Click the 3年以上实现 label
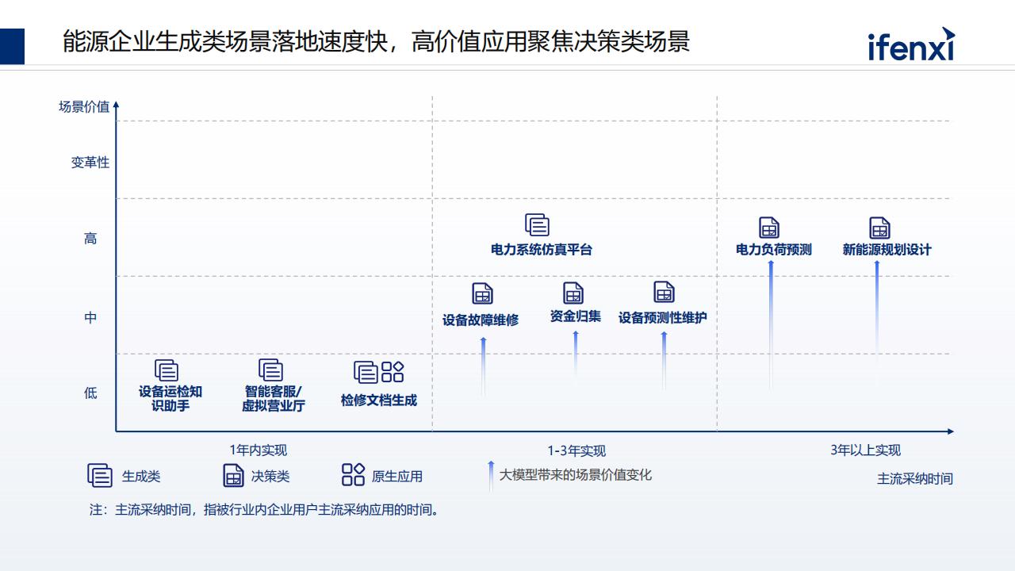This screenshot has height=571, width=1015. (866, 450)
